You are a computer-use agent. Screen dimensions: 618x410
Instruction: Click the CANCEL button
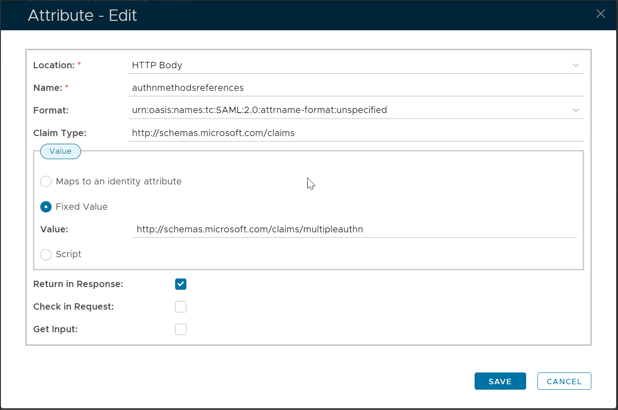[564, 381]
